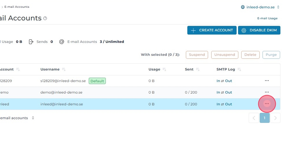Image resolution: width=283 pixels, height=158 pixels.
Task: Sort by Account column icon
Action: (18, 70)
